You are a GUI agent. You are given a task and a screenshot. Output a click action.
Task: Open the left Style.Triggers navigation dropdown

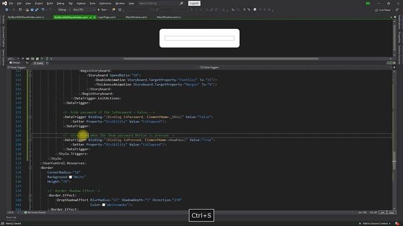click(103, 67)
